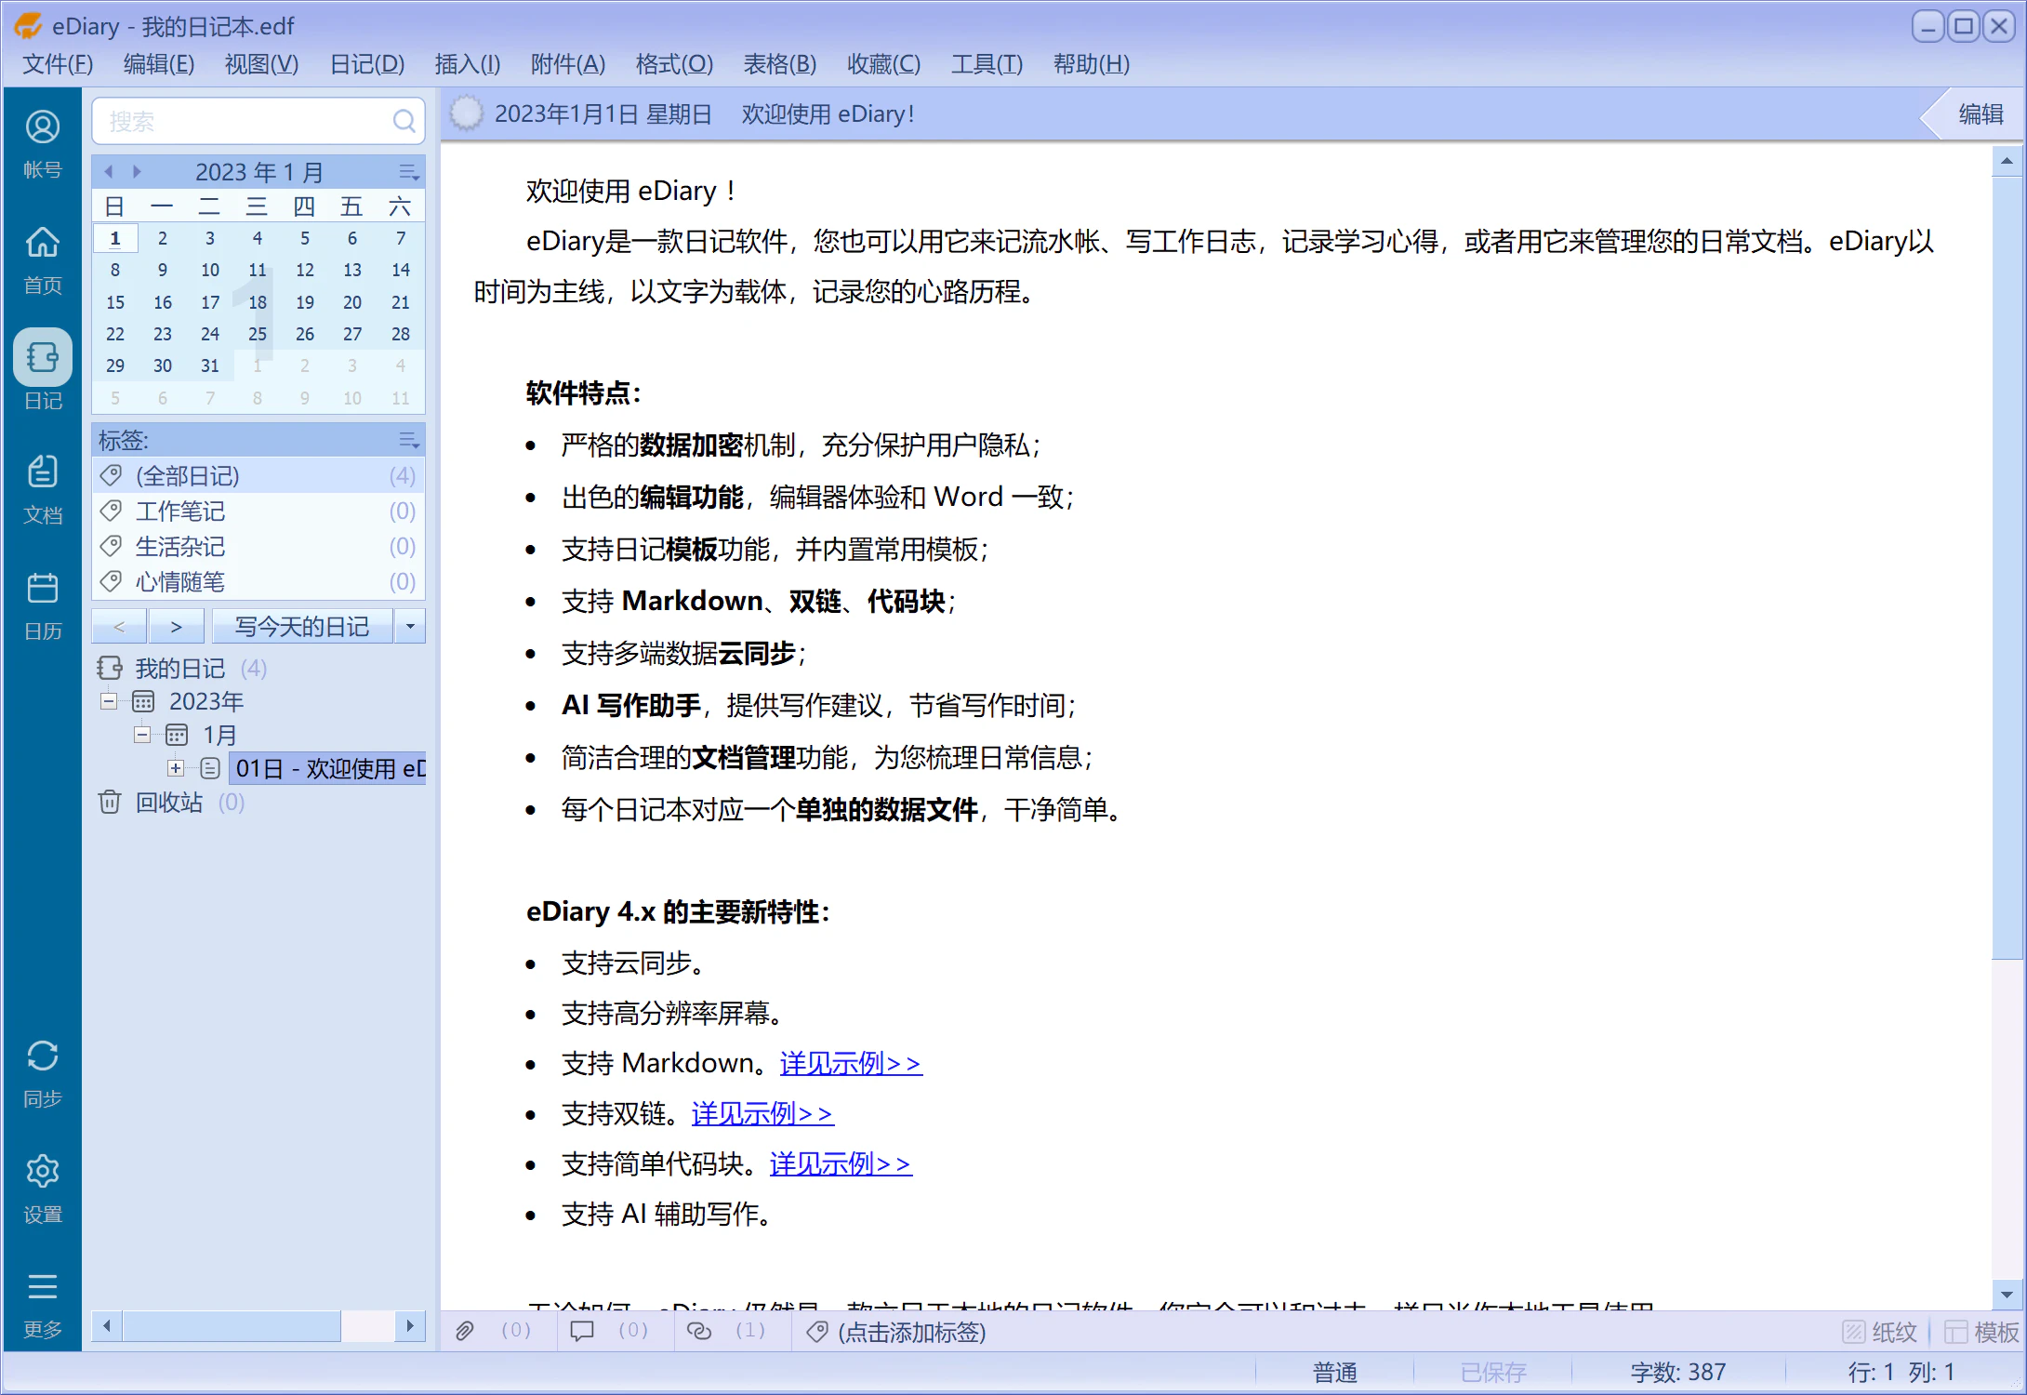Click the 普通 status bar entry
Viewport: 2027px width, 1395px height.
(x=1334, y=1372)
